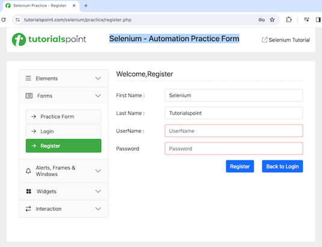
Task: Expand the Elements section chevron
Action: click(98, 78)
